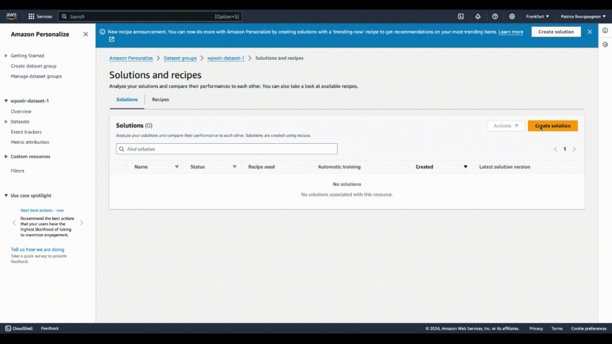The height and width of the screenshot is (344, 612).
Task: Open Metric attribution in sidebar
Action: click(x=30, y=142)
